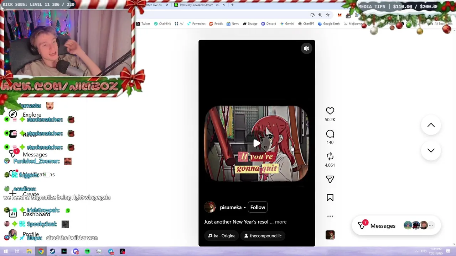Save the reel with bookmark icon
Screen dimensions: 456x256
[330, 198]
